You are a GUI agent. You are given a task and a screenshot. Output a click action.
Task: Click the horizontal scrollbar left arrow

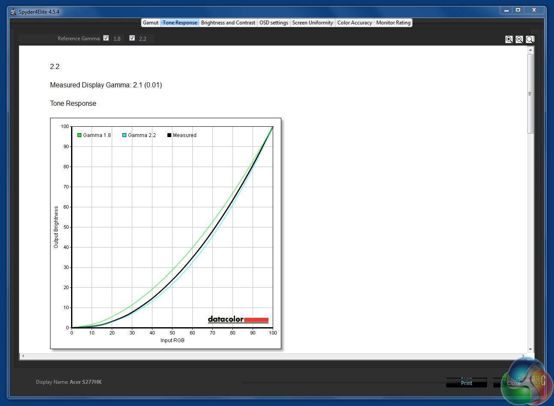[23, 356]
